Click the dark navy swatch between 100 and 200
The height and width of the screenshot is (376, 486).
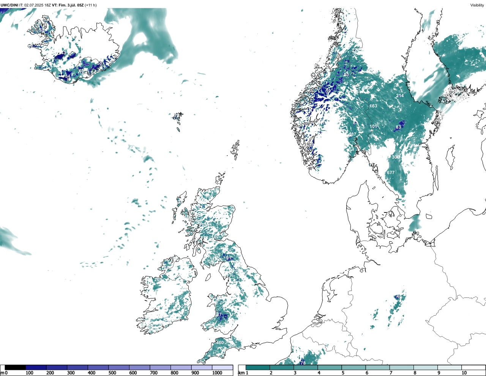[36, 367]
